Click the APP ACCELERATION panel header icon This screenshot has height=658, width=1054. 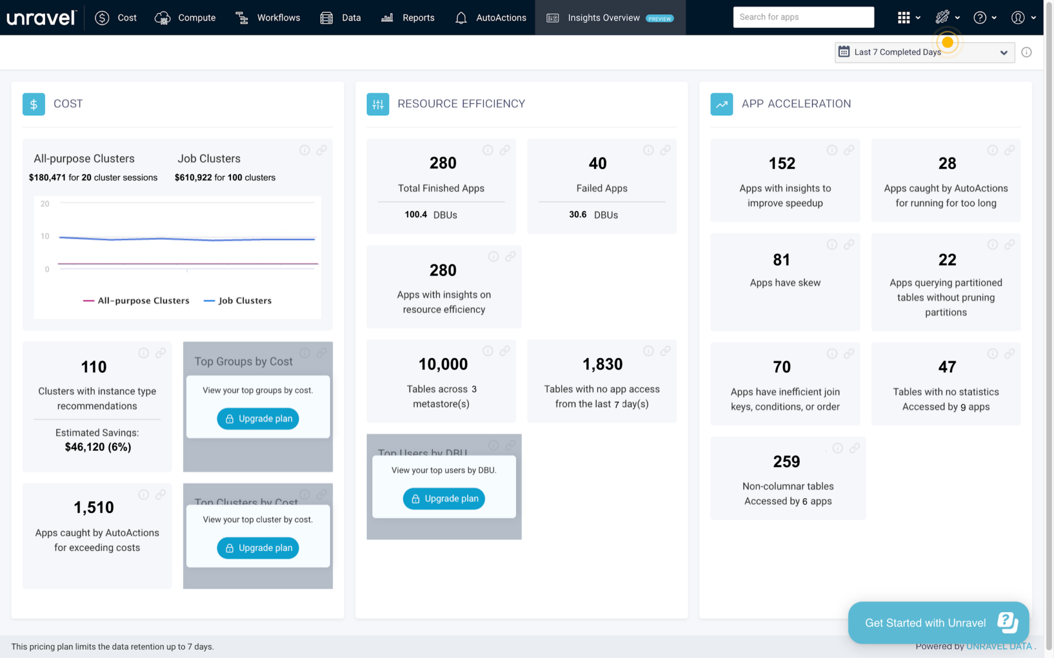[x=721, y=104]
